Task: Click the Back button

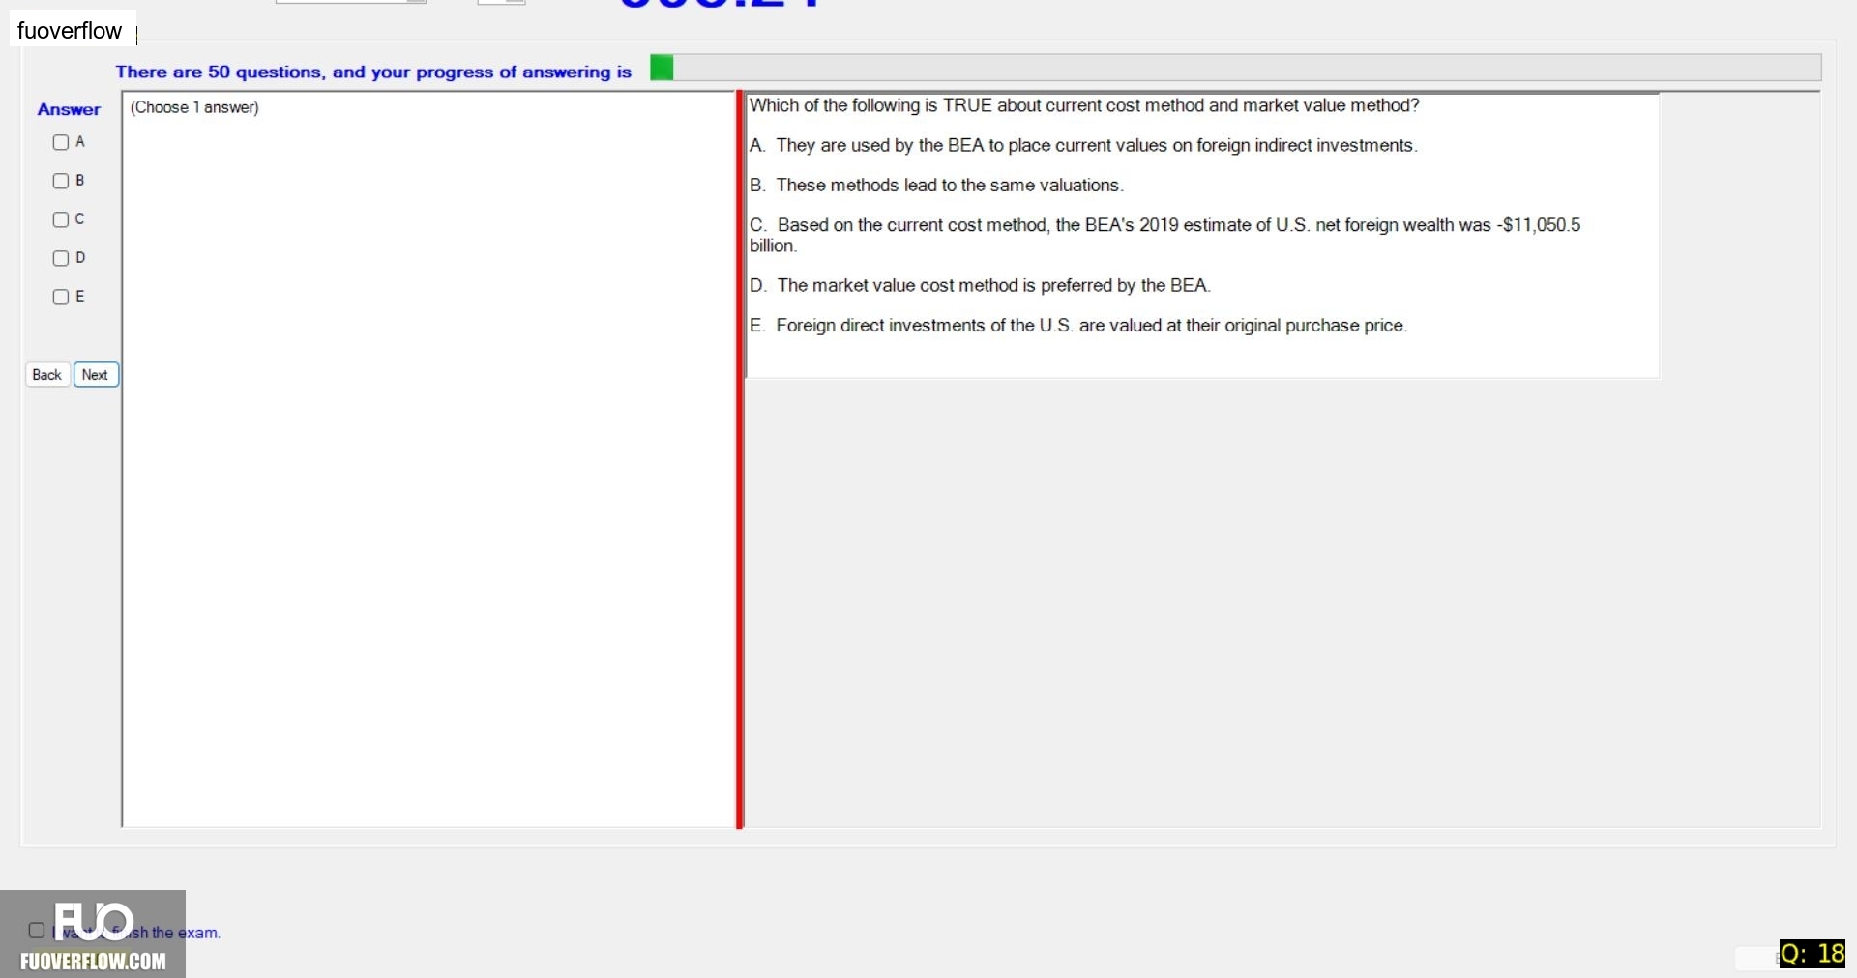Action: (x=47, y=375)
